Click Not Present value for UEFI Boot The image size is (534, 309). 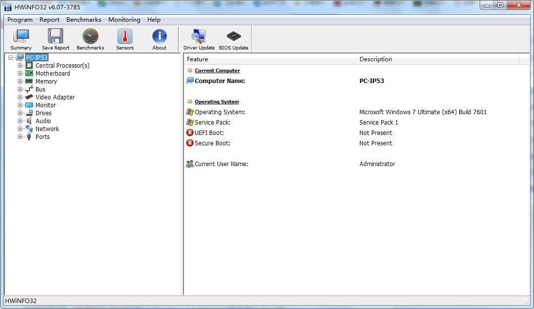point(376,133)
